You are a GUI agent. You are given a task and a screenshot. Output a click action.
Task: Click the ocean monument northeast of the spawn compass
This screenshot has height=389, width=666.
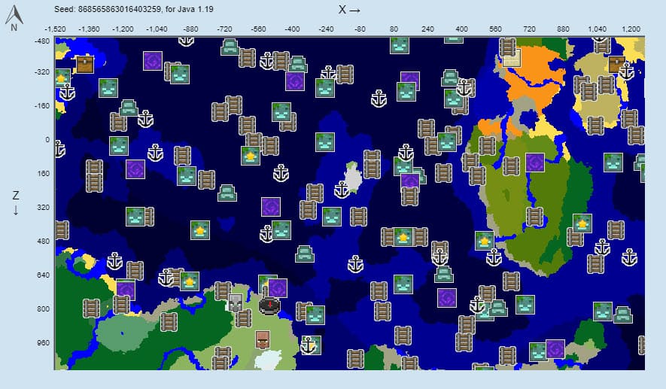(x=305, y=254)
